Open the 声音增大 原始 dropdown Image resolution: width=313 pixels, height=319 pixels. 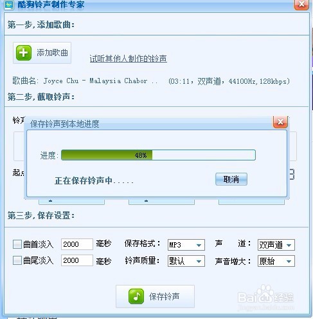pos(276,261)
